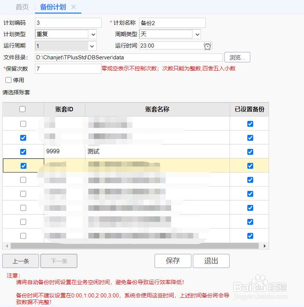Image resolution: width=304 pixels, height=307 pixels.
Task: Uncheck the row checkbox for account 9999 测试
Action: click(23, 151)
